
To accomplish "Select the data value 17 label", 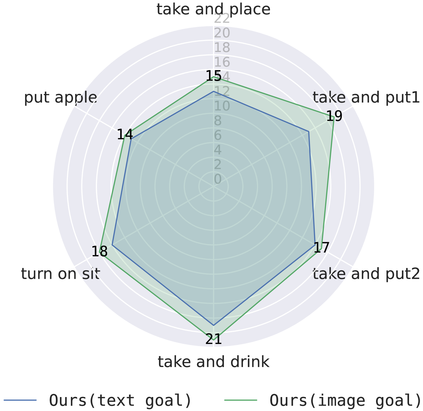I will pyautogui.click(x=321, y=247).
